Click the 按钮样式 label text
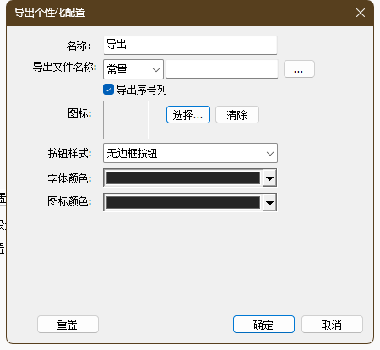The image size is (380, 350). click(x=69, y=154)
